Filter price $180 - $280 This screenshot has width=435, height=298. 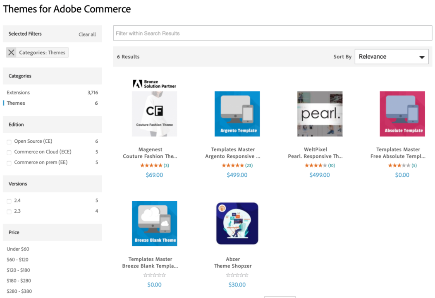(x=19, y=281)
